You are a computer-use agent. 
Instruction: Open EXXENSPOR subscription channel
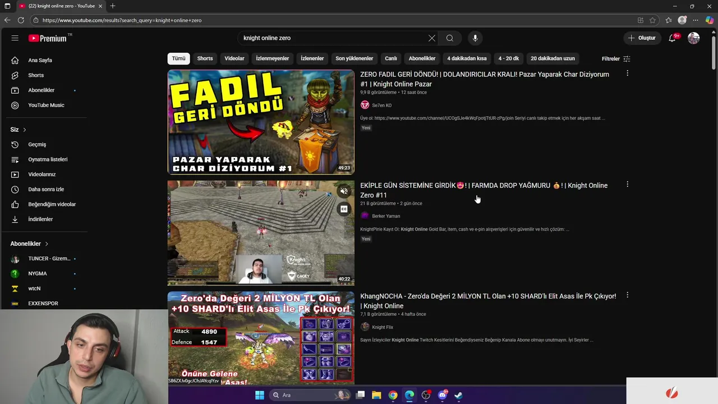click(x=43, y=304)
